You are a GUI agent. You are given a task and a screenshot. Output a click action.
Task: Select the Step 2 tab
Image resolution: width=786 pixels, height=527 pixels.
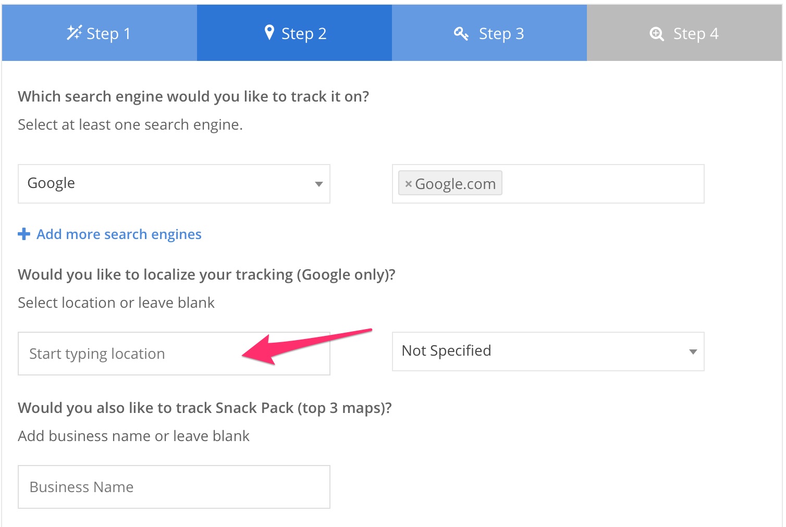point(294,33)
